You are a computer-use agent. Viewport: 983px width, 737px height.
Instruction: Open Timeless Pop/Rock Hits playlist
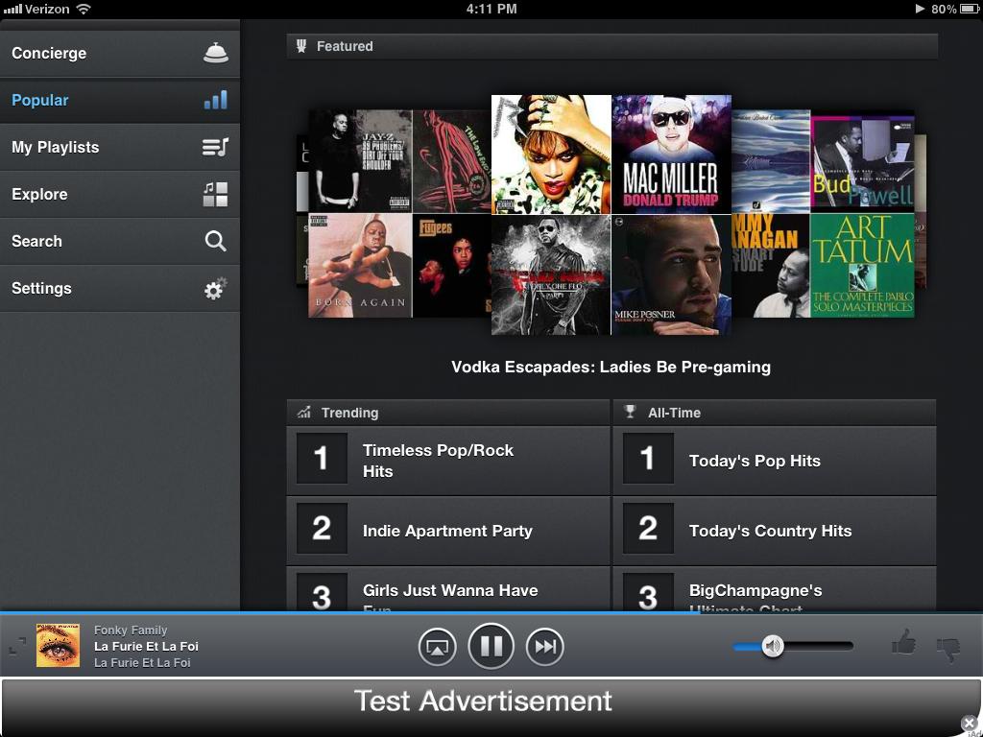(x=447, y=461)
